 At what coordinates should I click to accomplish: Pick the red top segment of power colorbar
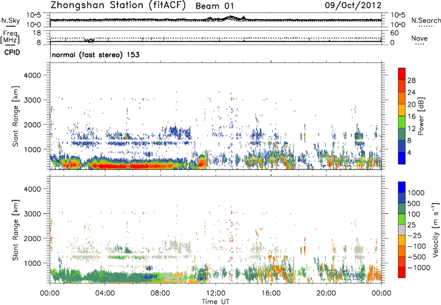click(402, 74)
